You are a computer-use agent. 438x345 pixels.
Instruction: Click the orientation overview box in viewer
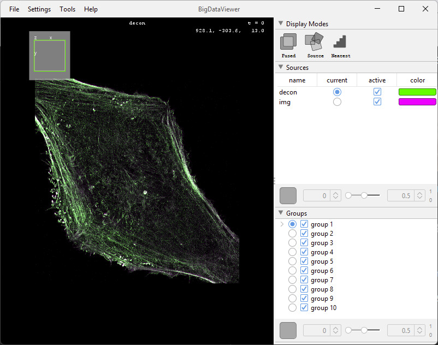[x=50, y=55]
